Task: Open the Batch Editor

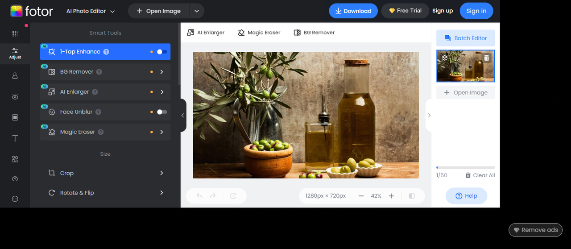Action: 465,38
